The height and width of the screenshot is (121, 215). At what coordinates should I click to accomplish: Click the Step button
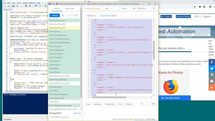pyautogui.click(x=134, y=8)
